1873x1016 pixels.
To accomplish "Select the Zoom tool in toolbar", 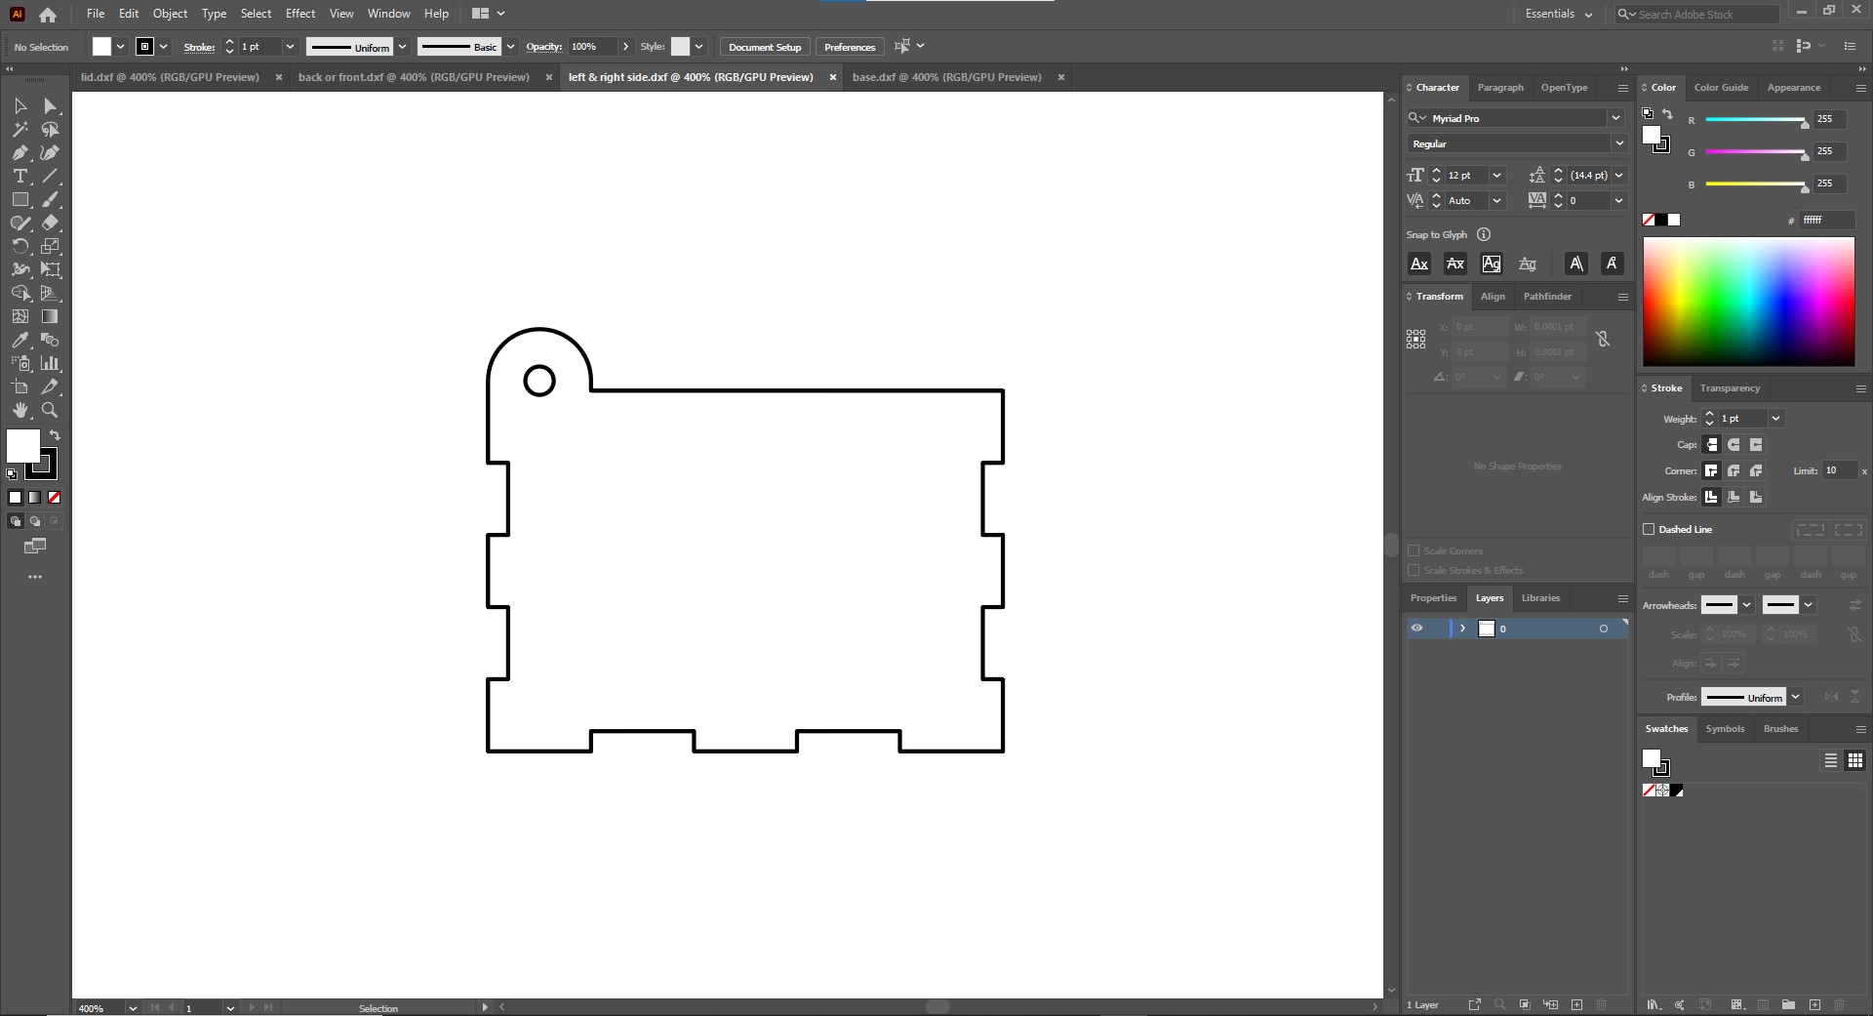I will click(51, 410).
